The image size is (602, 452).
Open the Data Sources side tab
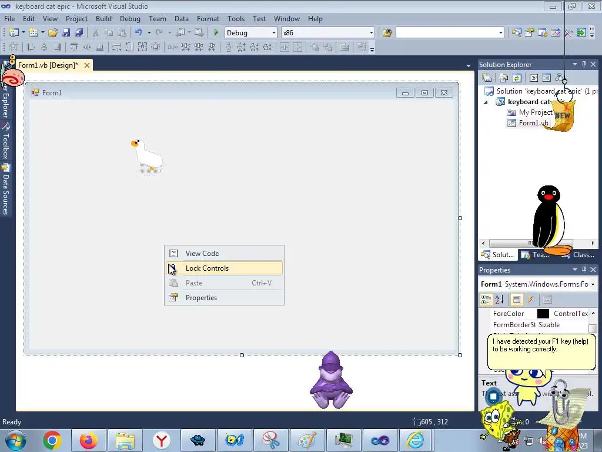tap(6, 189)
